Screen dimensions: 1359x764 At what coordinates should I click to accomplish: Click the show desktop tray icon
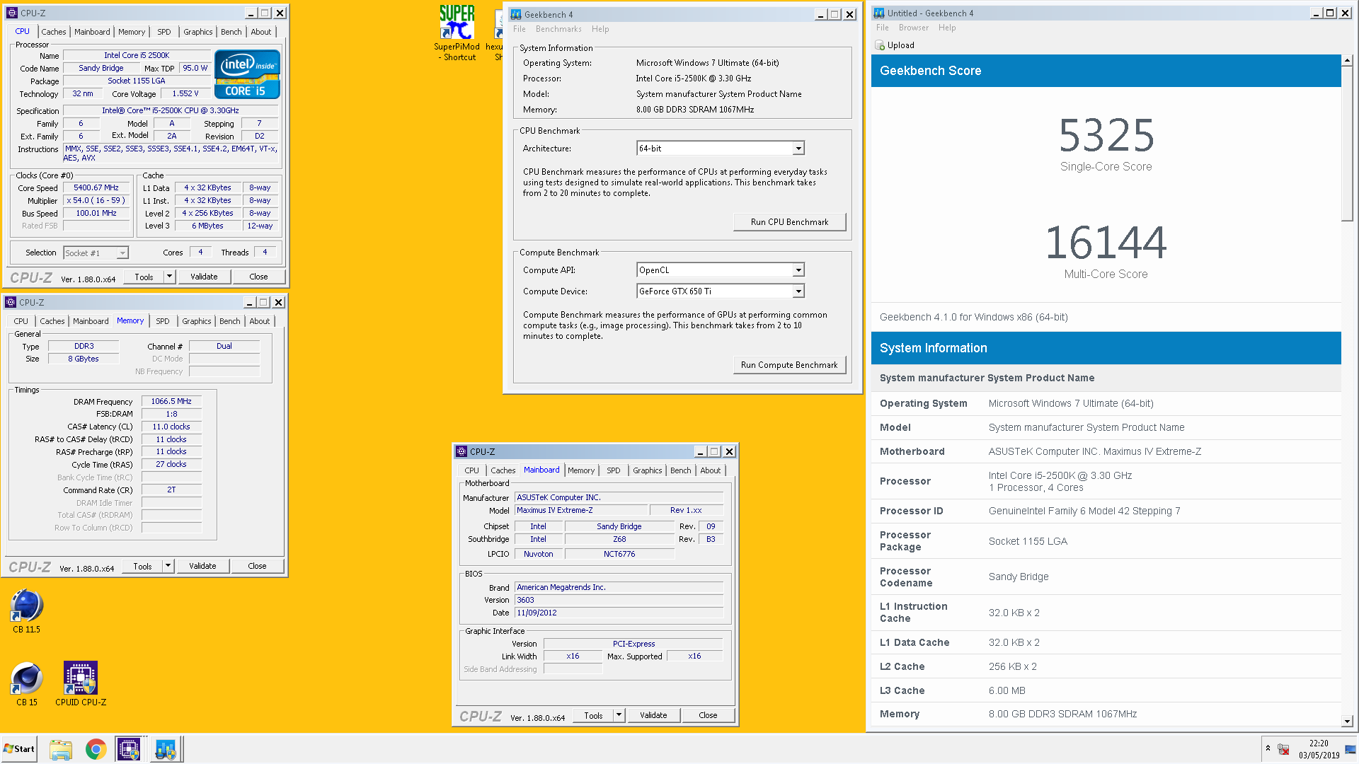tap(1351, 749)
